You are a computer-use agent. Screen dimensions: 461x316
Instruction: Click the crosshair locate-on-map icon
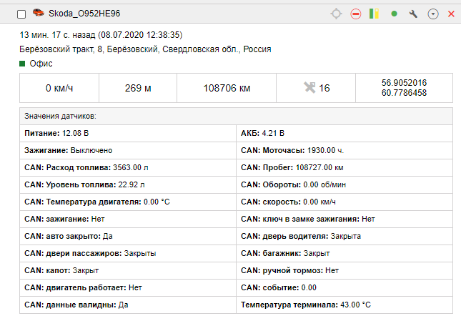pos(336,14)
